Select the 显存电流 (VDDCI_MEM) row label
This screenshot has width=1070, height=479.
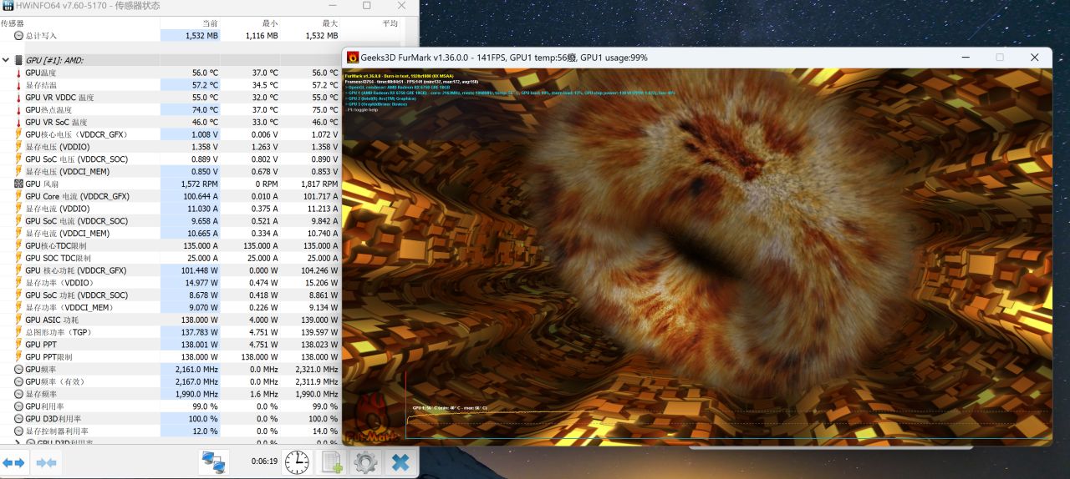[67, 234]
